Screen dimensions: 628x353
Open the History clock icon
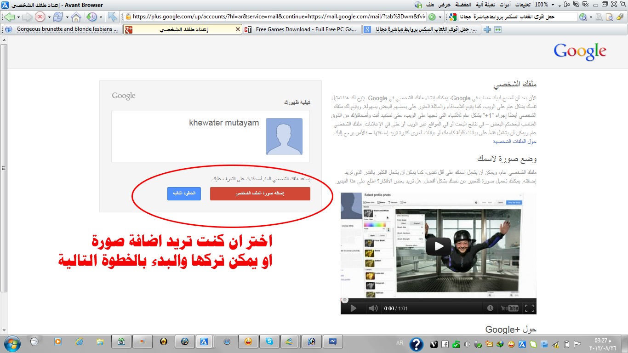click(91, 17)
